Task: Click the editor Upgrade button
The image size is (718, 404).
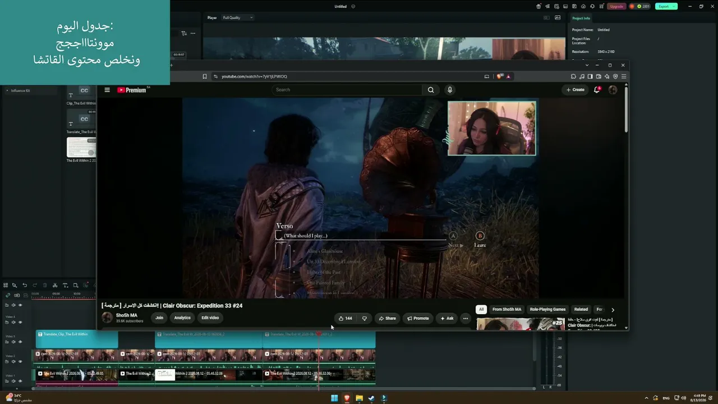Action: pos(616,6)
